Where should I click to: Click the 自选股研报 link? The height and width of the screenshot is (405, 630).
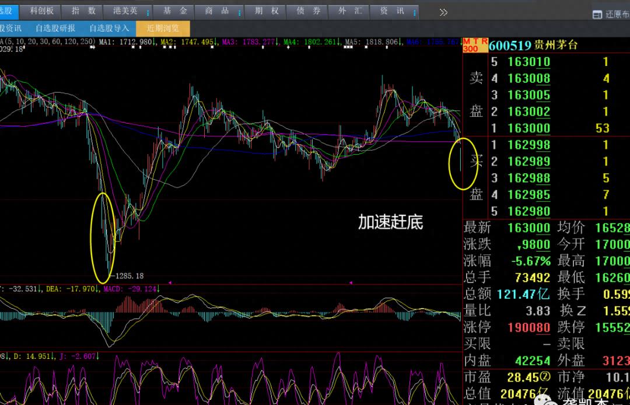click(x=55, y=28)
